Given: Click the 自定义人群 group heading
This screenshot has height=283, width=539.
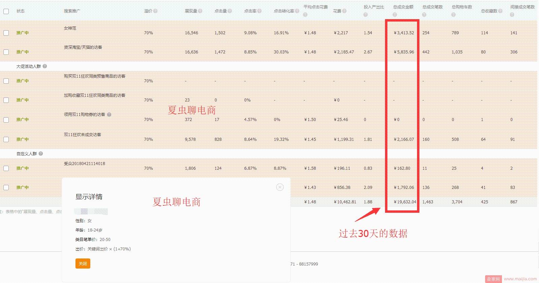Looking at the screenshot, I should coord(27,154).
